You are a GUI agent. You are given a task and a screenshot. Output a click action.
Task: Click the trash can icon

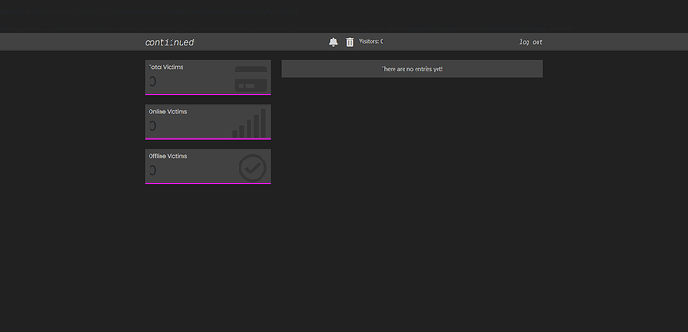[x=350, y=41]
